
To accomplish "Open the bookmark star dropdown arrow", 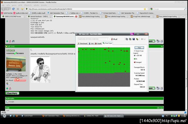I will (x=148, y=9).
